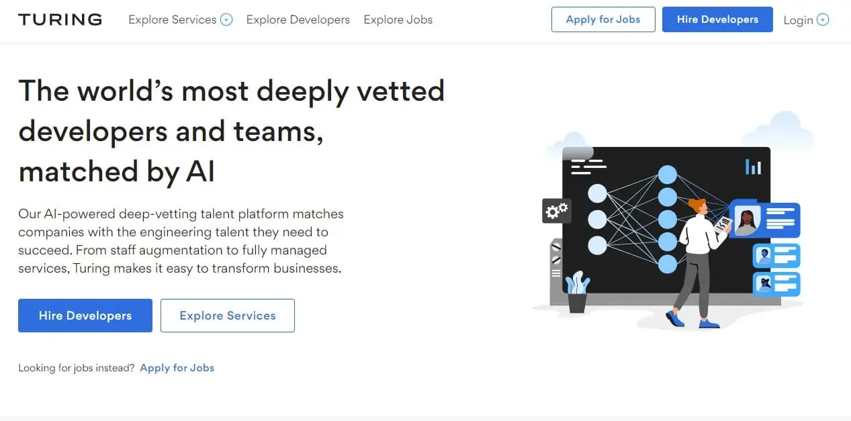Click the gear settings icon in illustration

[x=556, y=211]
